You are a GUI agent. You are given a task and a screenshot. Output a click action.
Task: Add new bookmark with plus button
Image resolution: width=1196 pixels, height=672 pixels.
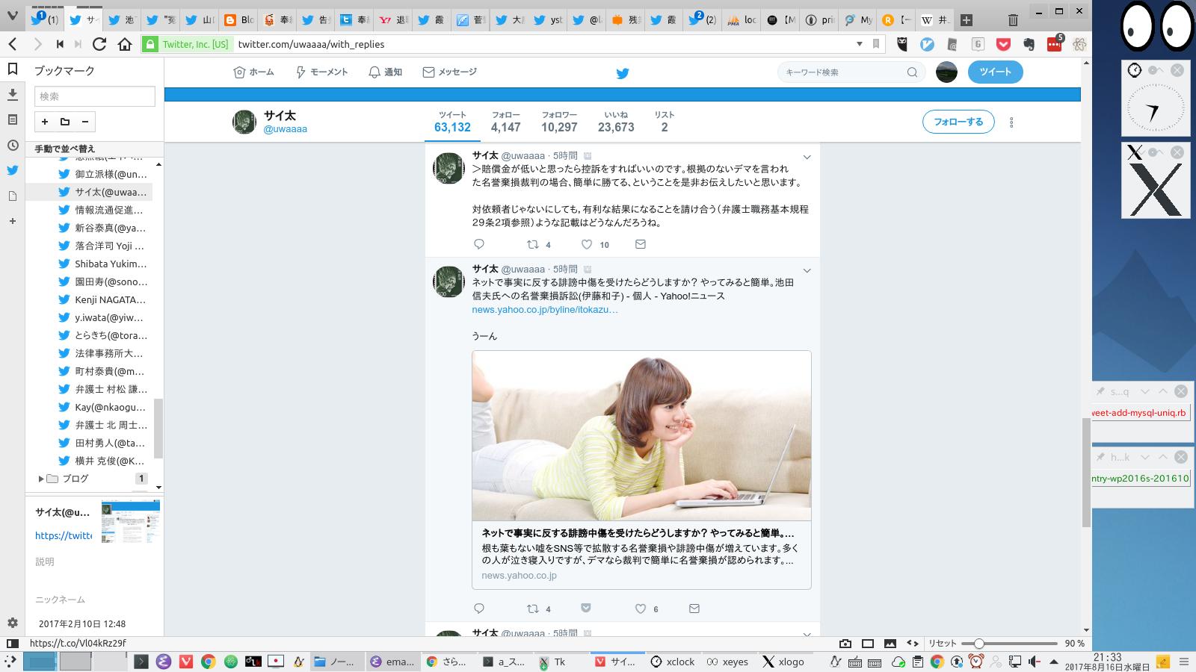(x=45, y=122)
